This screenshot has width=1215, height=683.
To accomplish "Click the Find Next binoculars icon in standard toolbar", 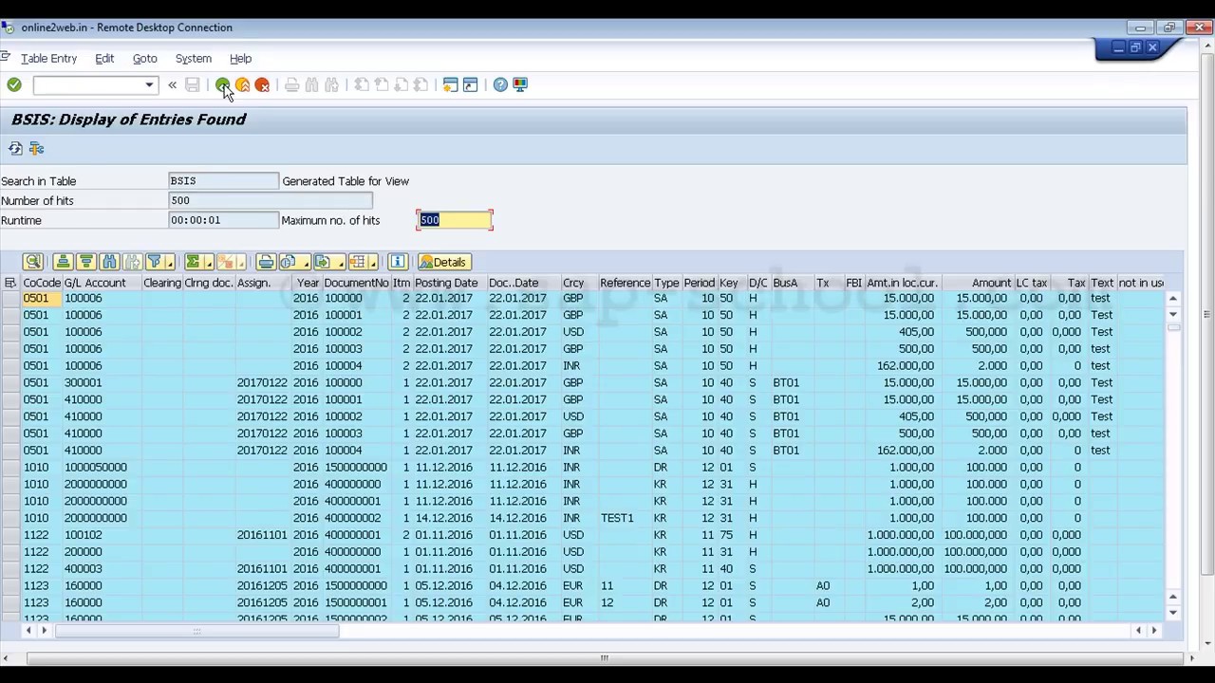I will point(331,85).
